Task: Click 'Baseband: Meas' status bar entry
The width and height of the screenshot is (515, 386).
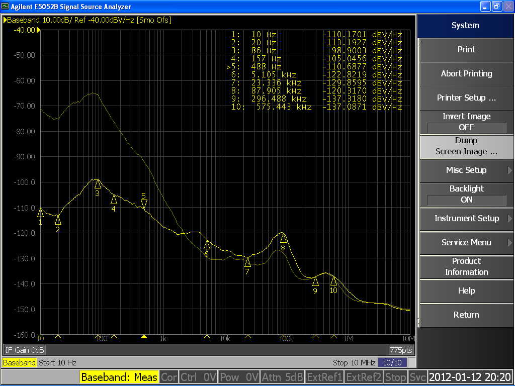Action: point(119,377)
